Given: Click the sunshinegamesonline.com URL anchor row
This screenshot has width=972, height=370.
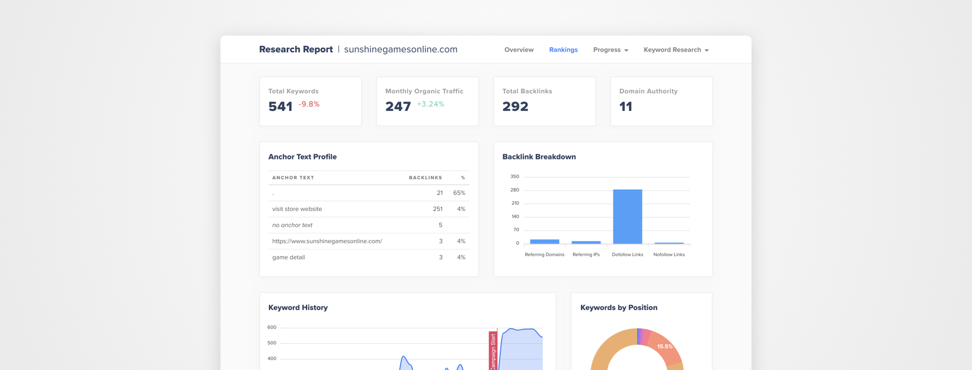Looking at the screenshot, I should (369, 241).
